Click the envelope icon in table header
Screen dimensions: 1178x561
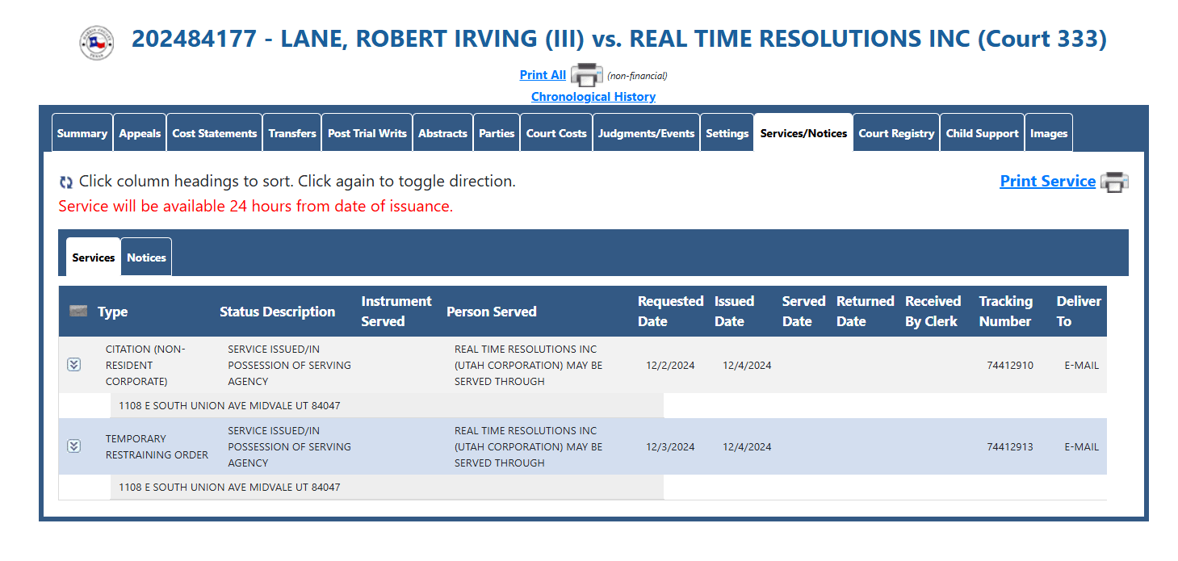point(78,311)
